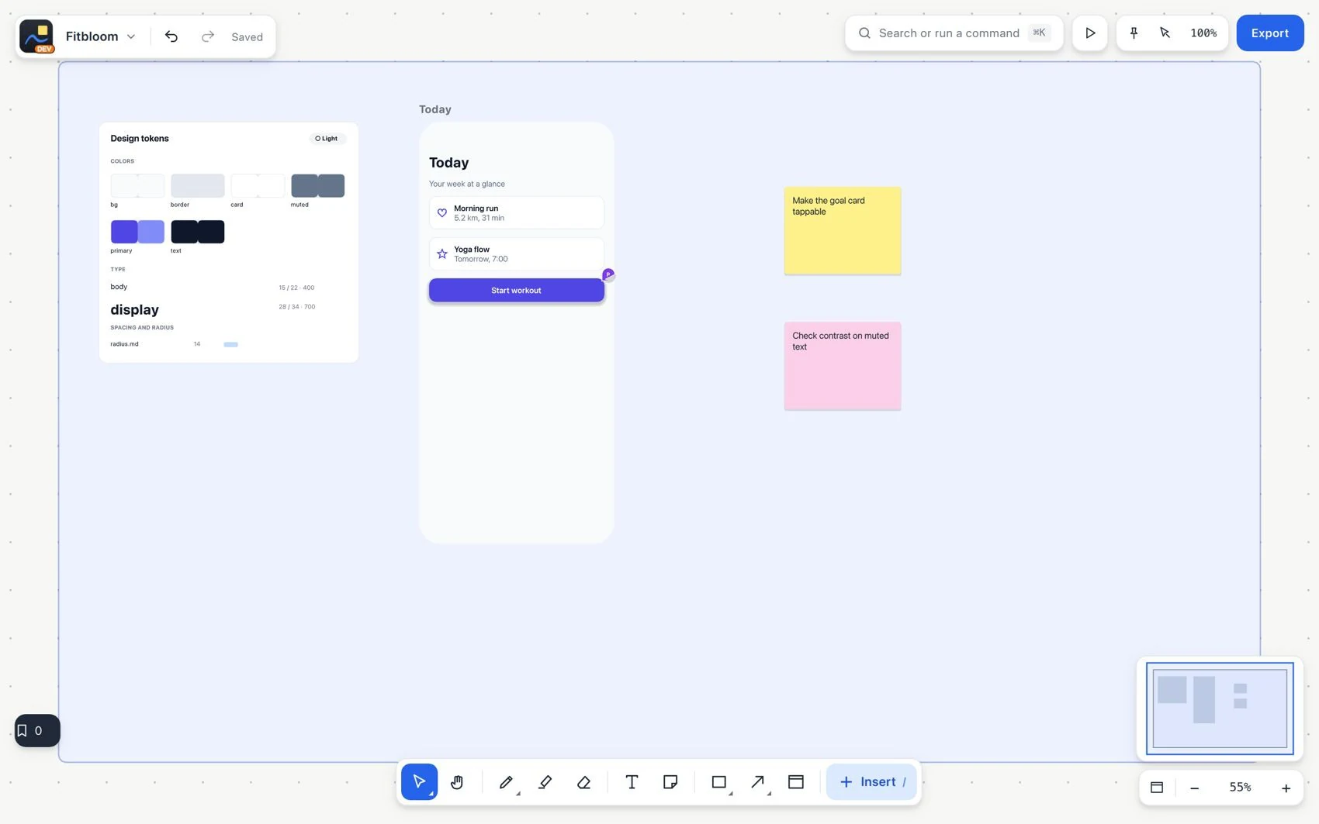The image size is (1319, 824).
Task: Select the Eraser tool
Action: (x=583, y=781)
